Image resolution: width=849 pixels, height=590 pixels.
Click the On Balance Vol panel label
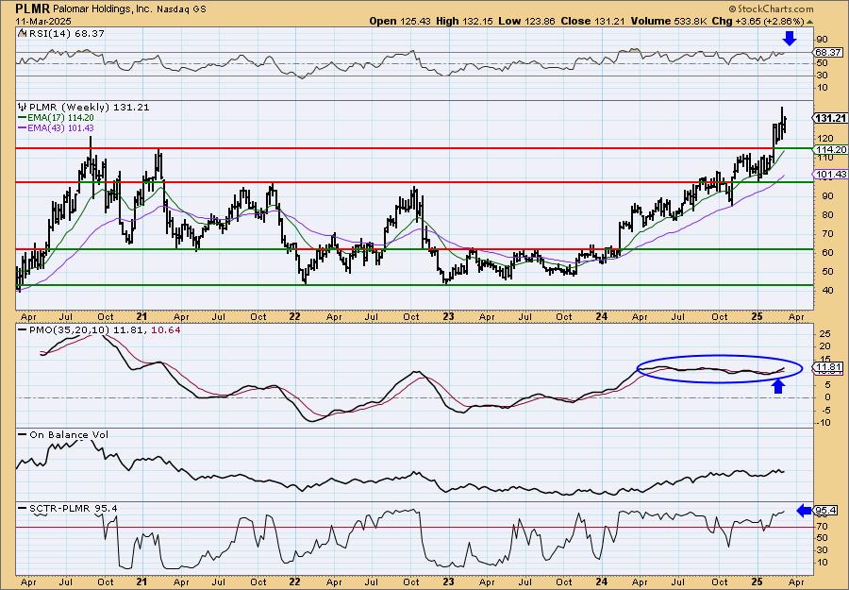point(69,434)
